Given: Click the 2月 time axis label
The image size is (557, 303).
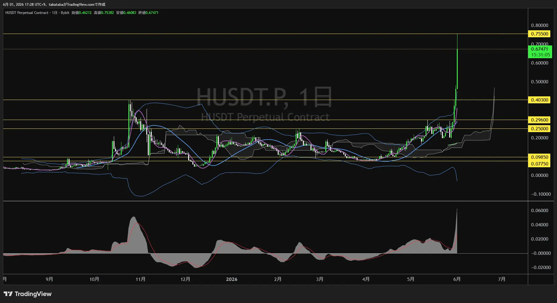Looking at the screenshot, I should tap(277, 279).
